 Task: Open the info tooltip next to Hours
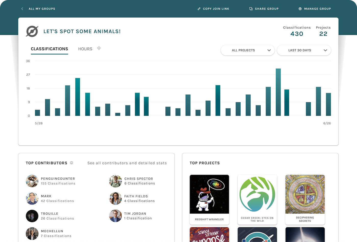click(99, 48)
